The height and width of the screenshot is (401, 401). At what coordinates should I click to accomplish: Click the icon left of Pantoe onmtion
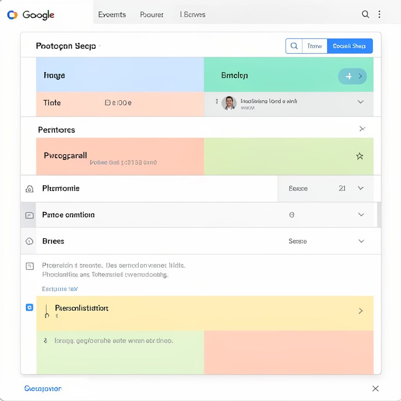pyautogui.click(x=29, y=215)
